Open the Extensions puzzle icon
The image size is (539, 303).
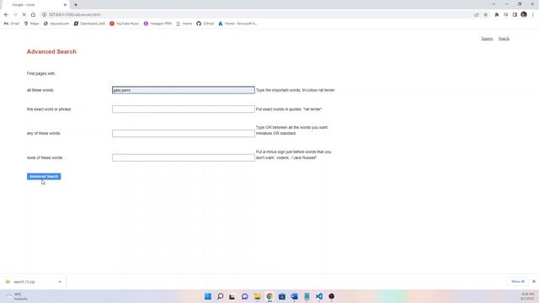click(497, 15)
